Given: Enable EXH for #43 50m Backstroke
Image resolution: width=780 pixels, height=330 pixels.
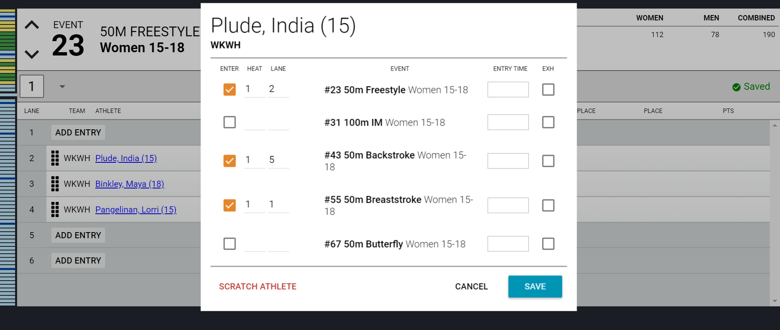Looking at the screenshot, I should [548, 161].
